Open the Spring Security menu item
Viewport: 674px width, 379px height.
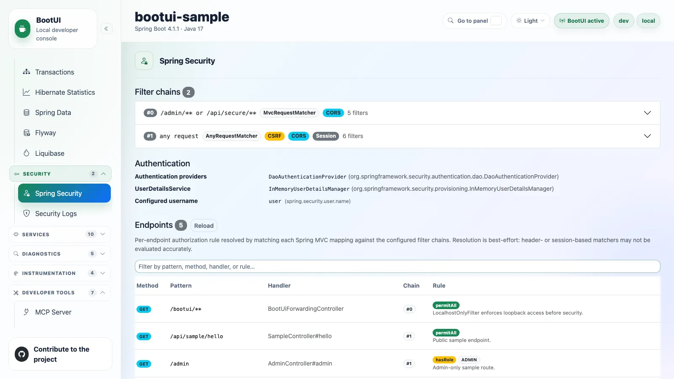[x=64, y=193]
